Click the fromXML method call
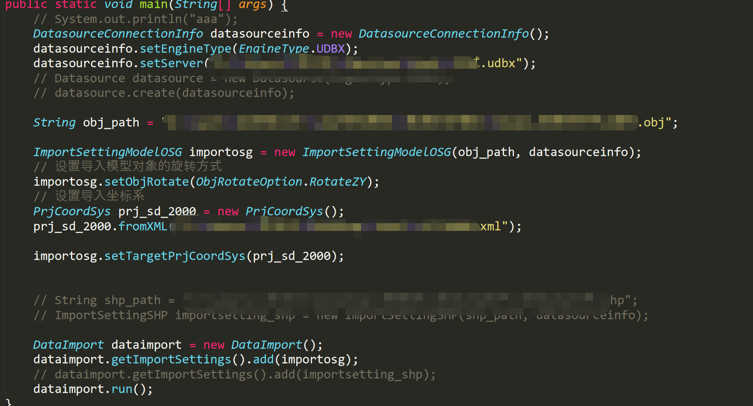 [x=143, y=226]
